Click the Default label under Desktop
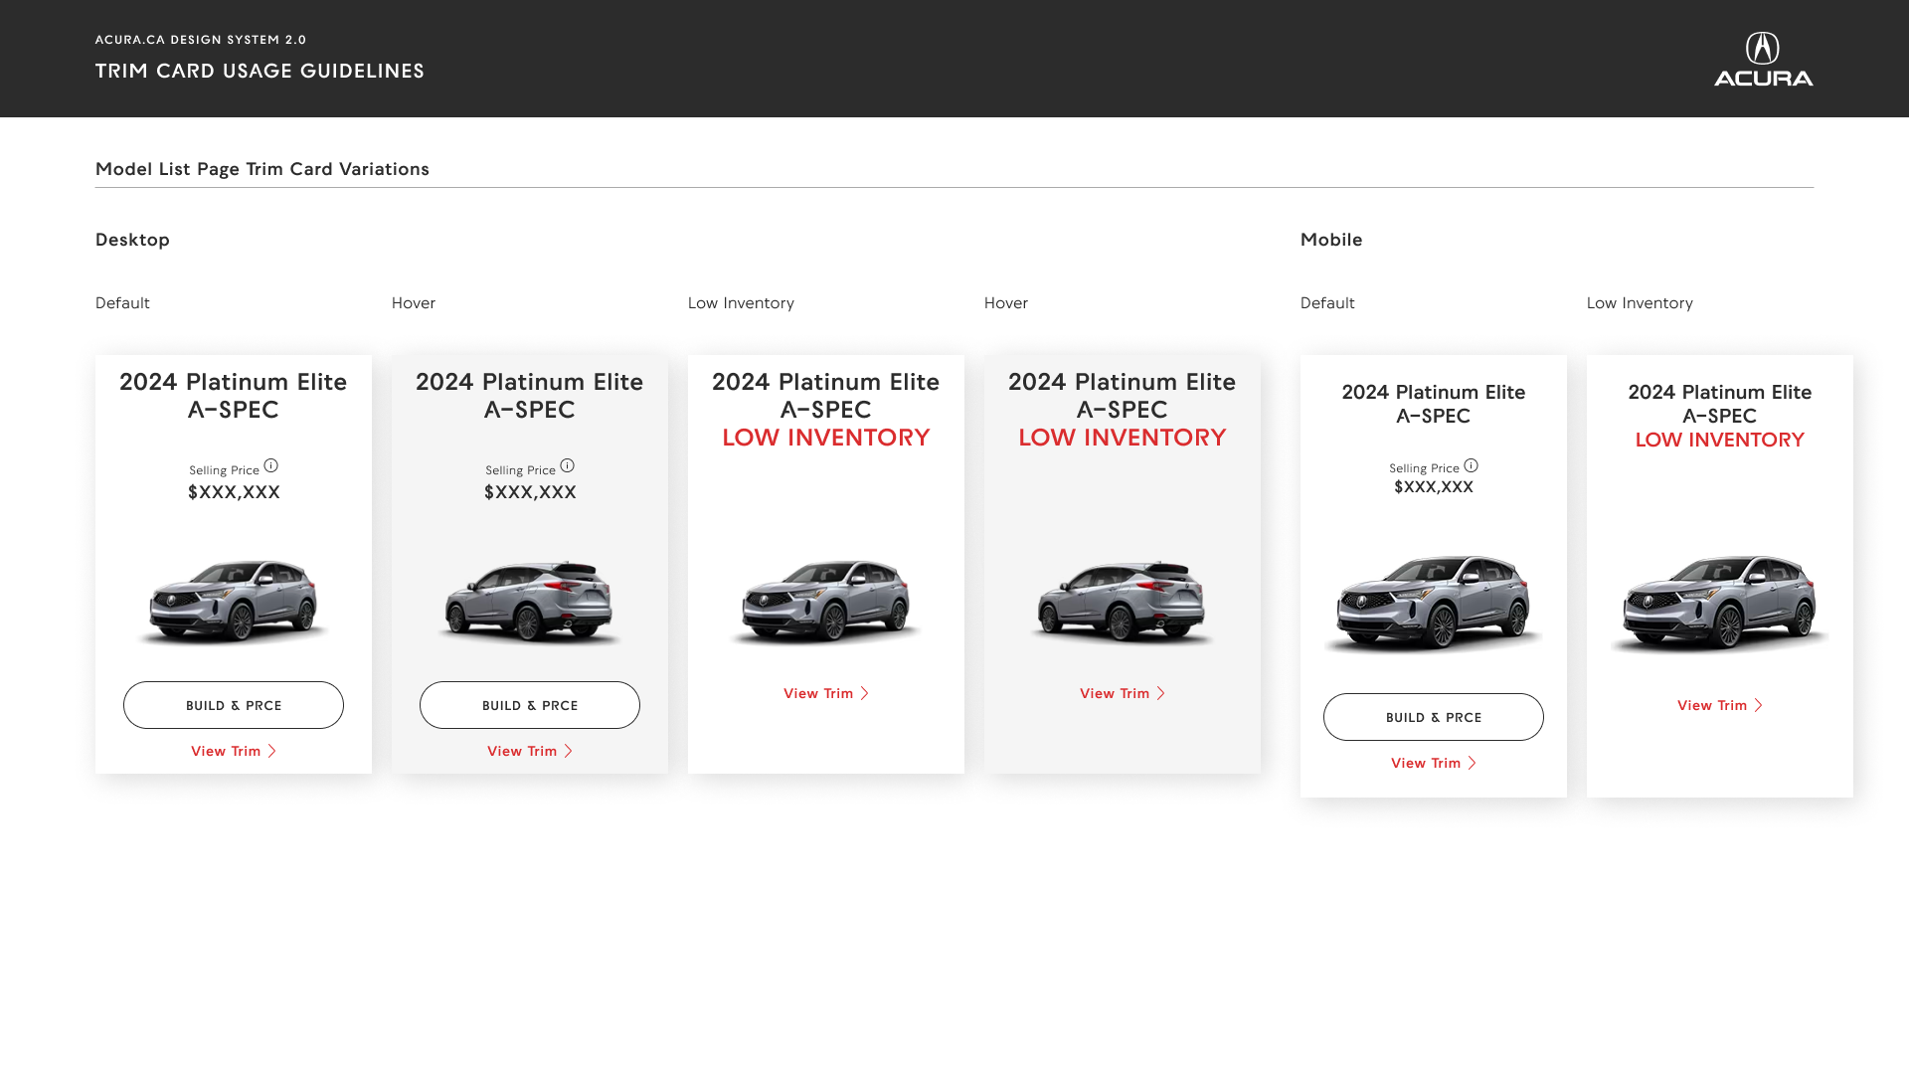Viewport: 1909px width, 1074px height. 122,303
